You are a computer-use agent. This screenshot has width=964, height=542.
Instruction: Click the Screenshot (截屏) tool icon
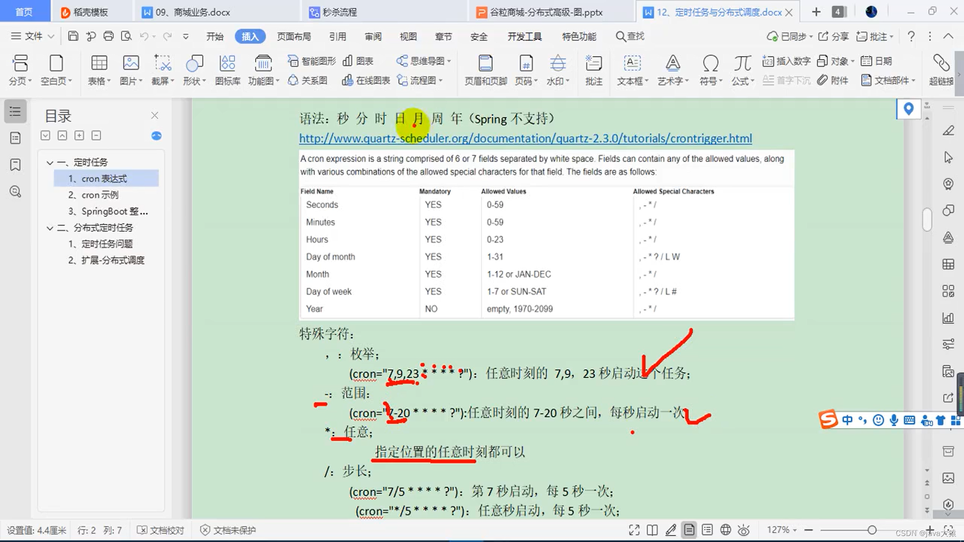[162, 64]
